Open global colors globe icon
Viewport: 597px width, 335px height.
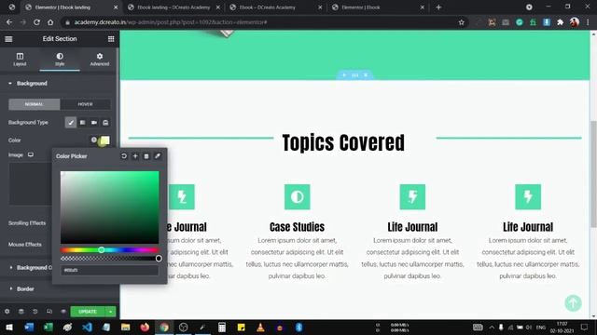point(93,140)
